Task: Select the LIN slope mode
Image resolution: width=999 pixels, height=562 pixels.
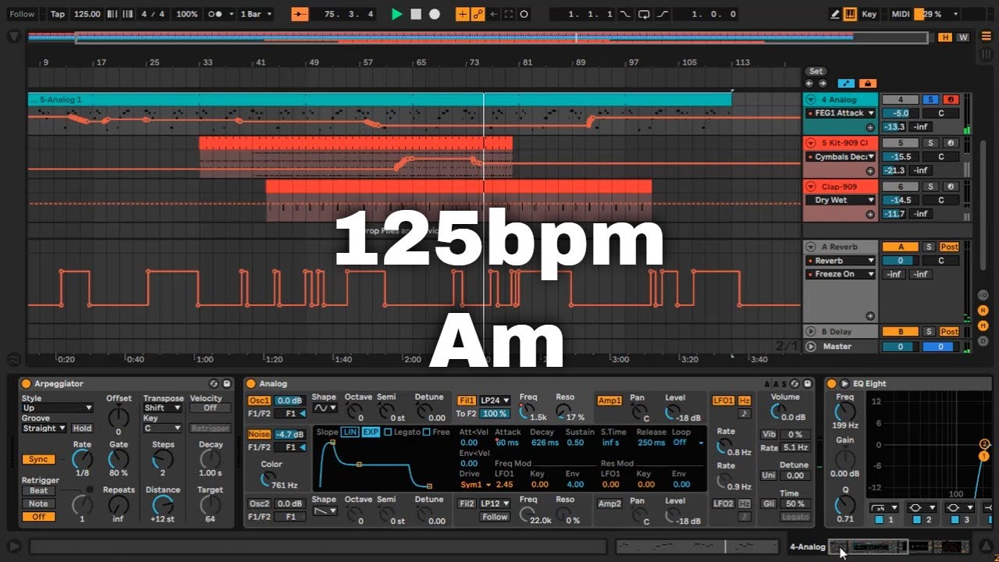Action: pos(350,432)
